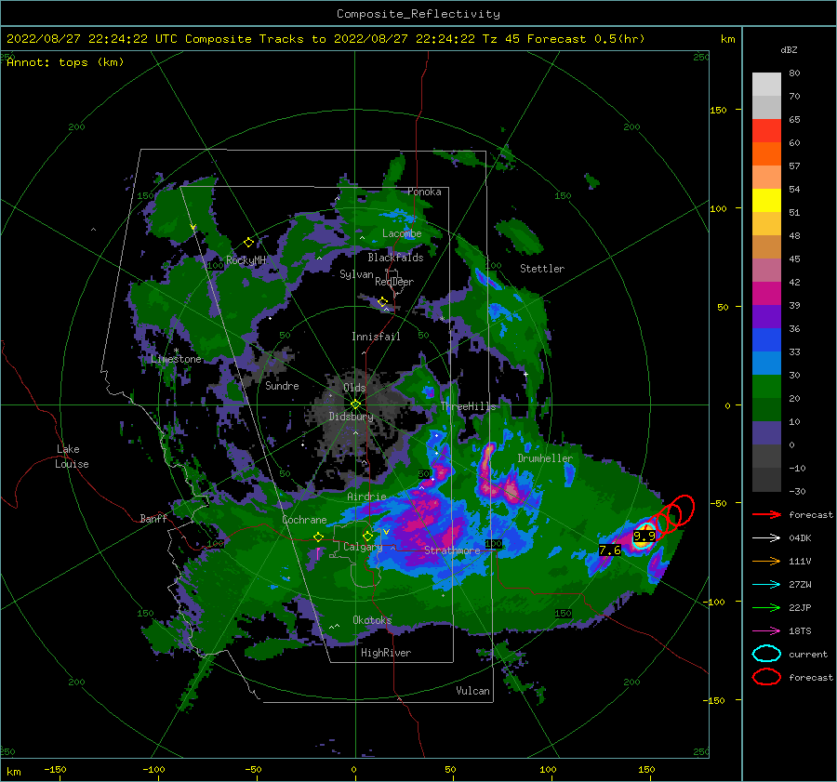This screenshot has height=782, width=837.
Task: Click the 'Annot: tops (km)' annotation text
Action: (x=65, y=62)
